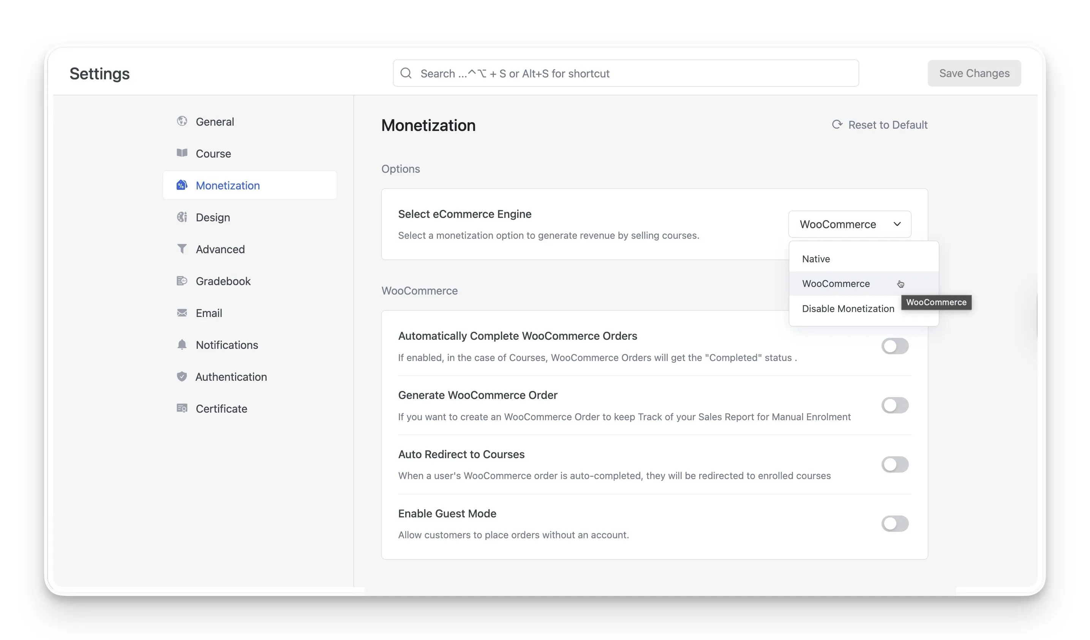
Task: Click the Reset to Default refresh icon
Action: click(x=837, y=125)
